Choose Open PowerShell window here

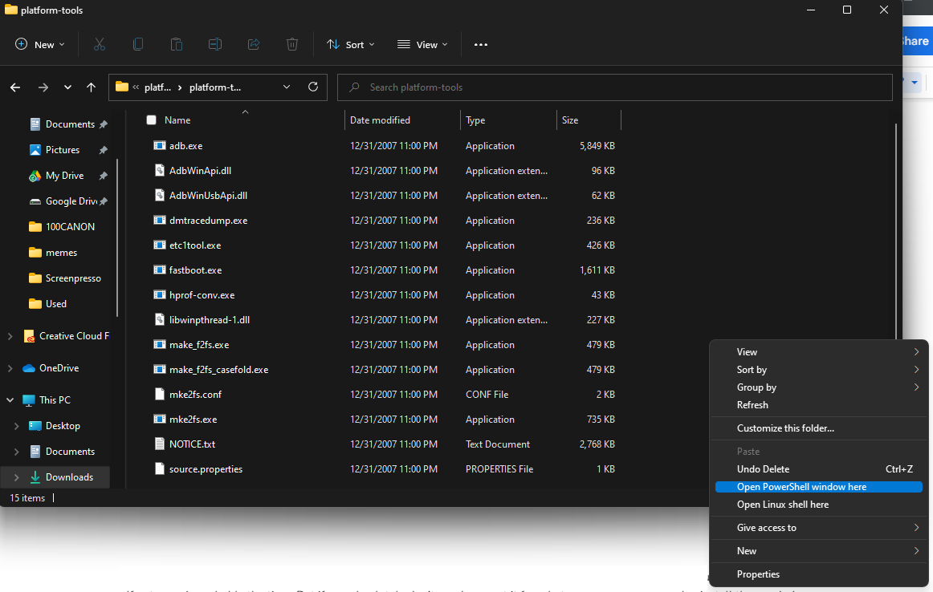(801, 487)
